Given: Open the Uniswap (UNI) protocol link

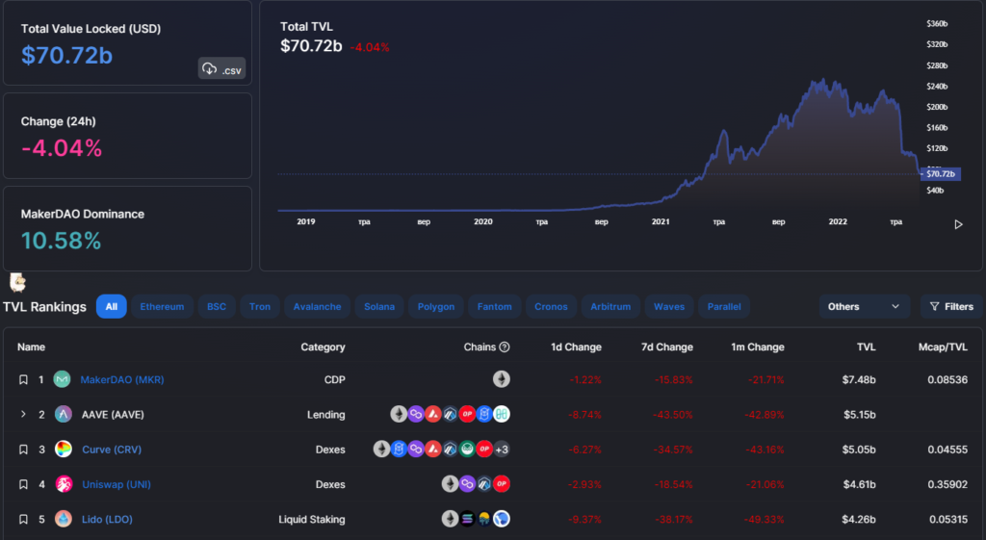Looking at the screenshot, I should tap(116, 484).
